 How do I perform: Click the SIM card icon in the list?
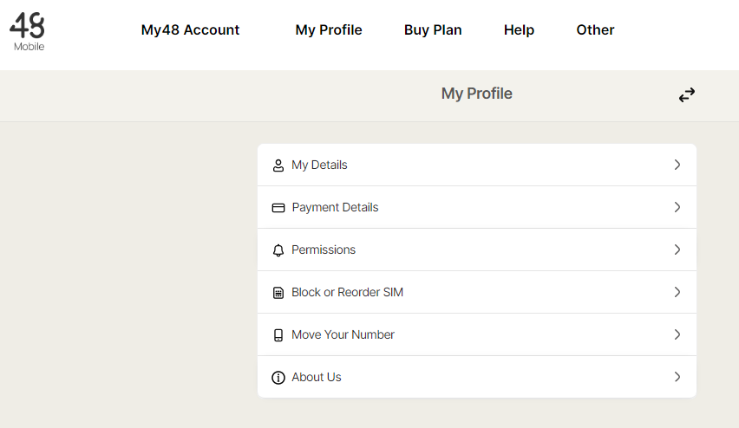click(278, 293)
